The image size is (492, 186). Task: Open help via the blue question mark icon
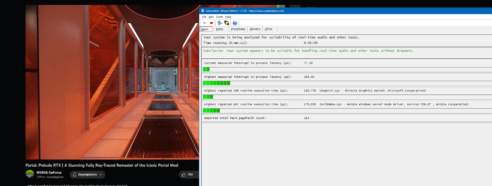click(235, 23)
